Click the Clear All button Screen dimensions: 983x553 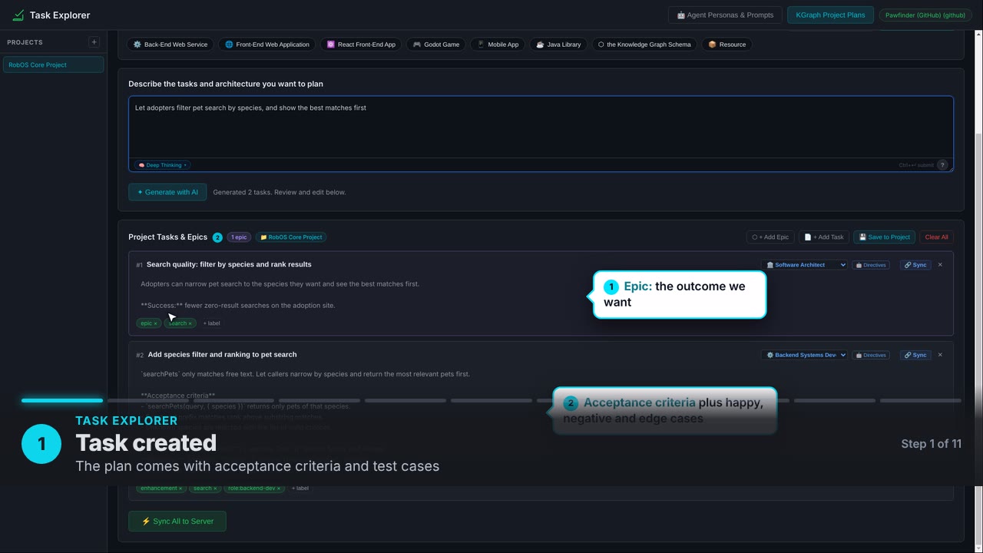(x=936, y=237)
